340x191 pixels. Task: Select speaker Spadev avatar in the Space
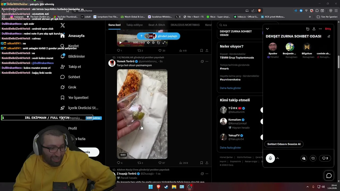click(273, 47)
